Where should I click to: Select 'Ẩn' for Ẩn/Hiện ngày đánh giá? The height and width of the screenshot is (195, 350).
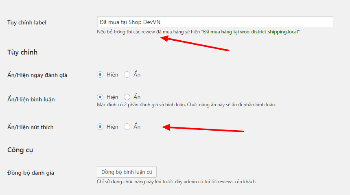(x=127, y=74)
